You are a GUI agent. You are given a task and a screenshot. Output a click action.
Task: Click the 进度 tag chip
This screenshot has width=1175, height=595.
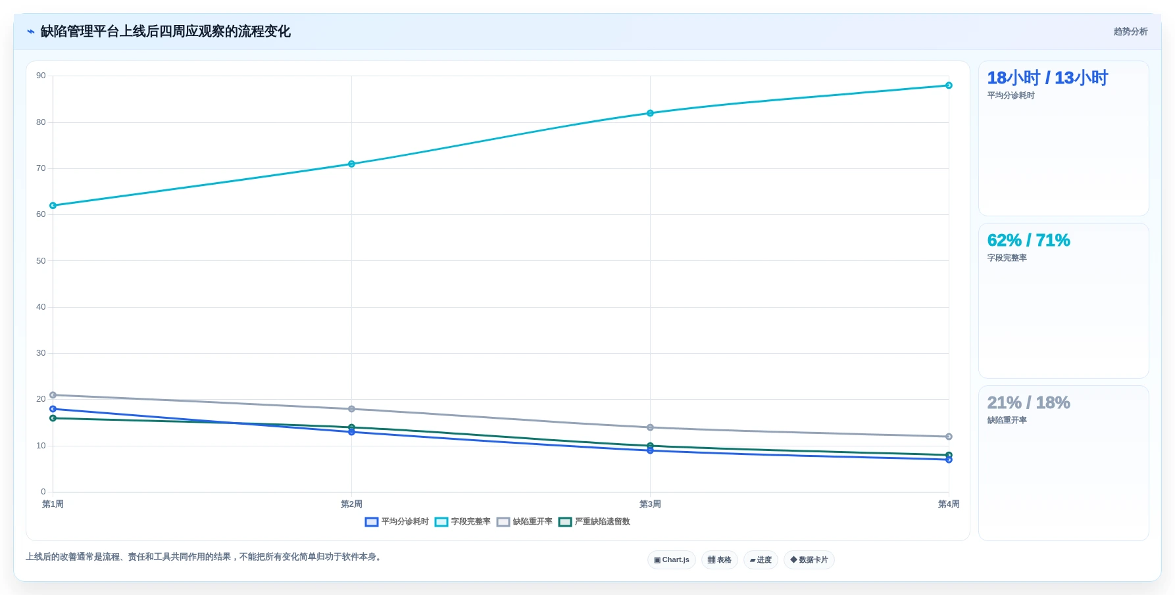761,560
